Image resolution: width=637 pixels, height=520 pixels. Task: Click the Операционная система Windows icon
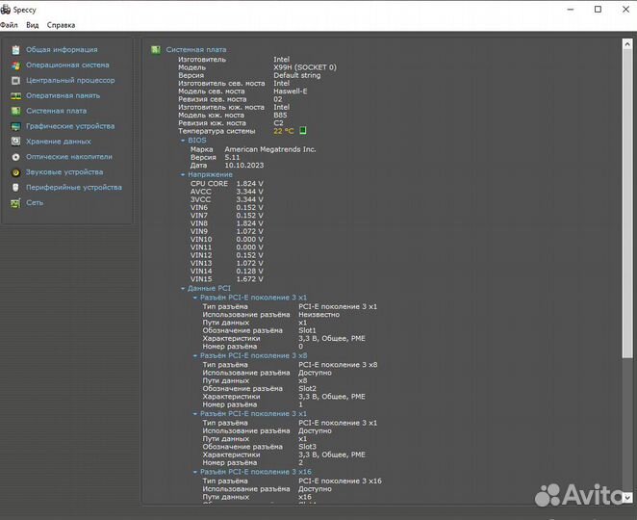(x=15, y=65)
